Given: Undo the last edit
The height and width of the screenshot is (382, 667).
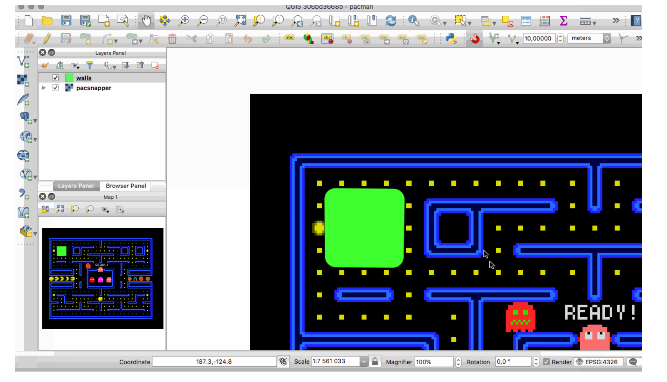Looking at the screenshot, I should (248, 39).
